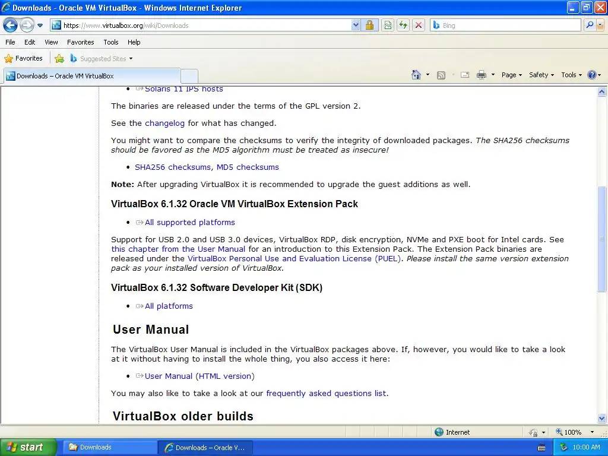The image size is (608, 456).
Task: Click the "User Manual" section heading
Action: pyautogui.click(x=151, y=329)
